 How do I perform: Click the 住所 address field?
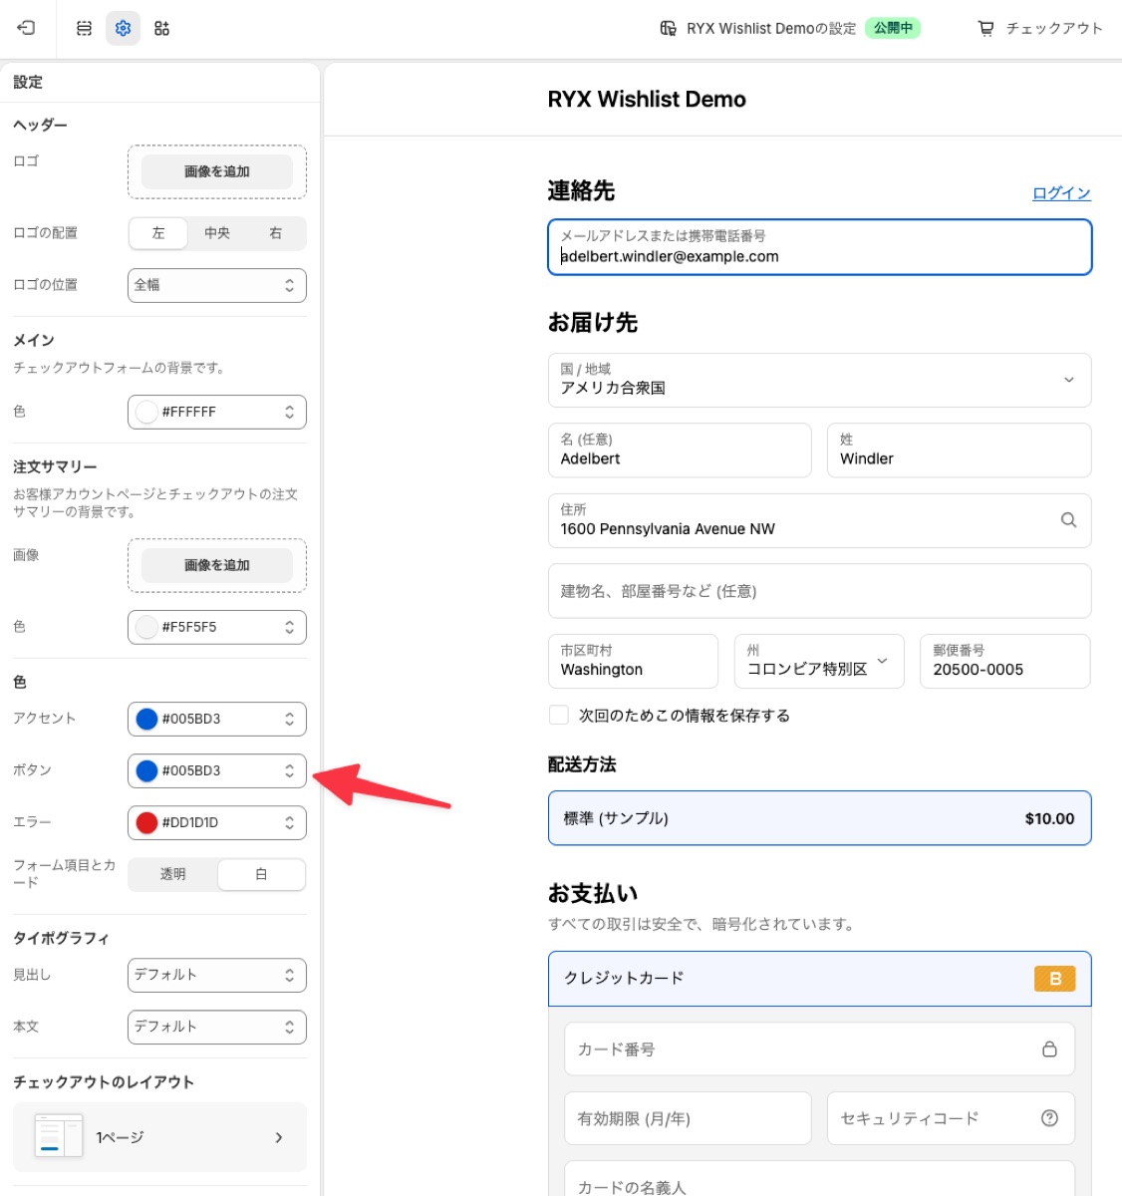point(819,520)
